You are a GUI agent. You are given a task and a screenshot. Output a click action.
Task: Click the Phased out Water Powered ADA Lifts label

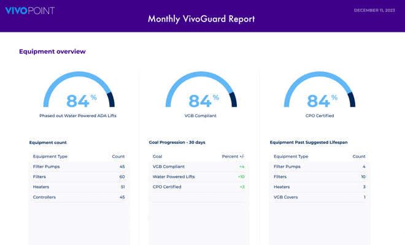tap(78, 116)
